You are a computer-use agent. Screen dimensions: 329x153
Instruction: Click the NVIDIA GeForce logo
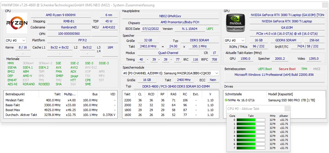(x=235, y=23)
